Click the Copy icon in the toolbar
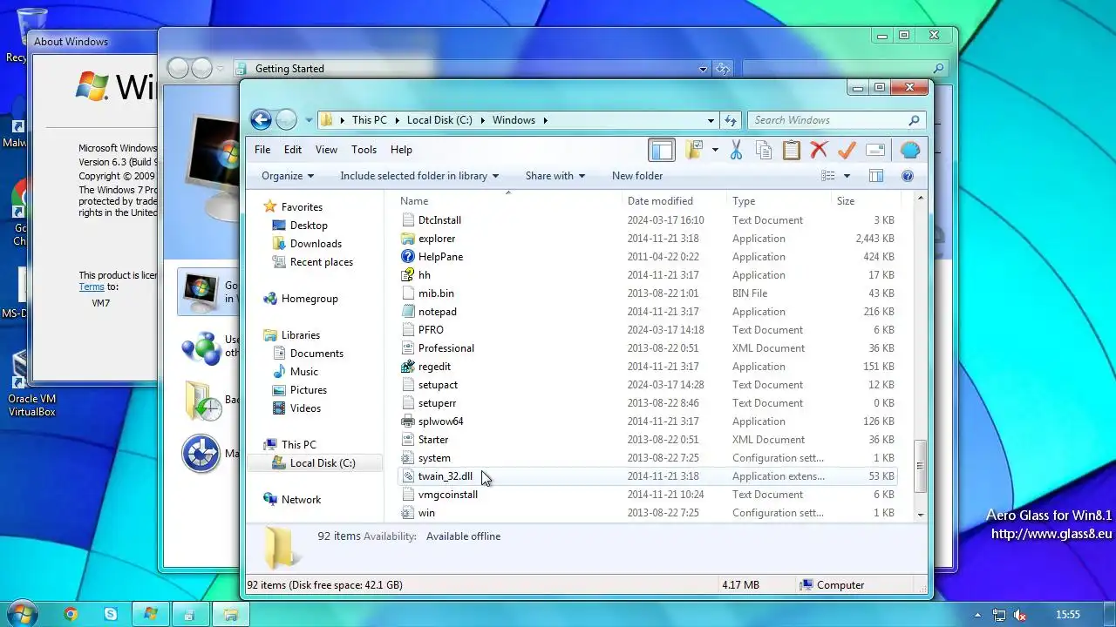The image size is (1116, 627). [764, 150]
